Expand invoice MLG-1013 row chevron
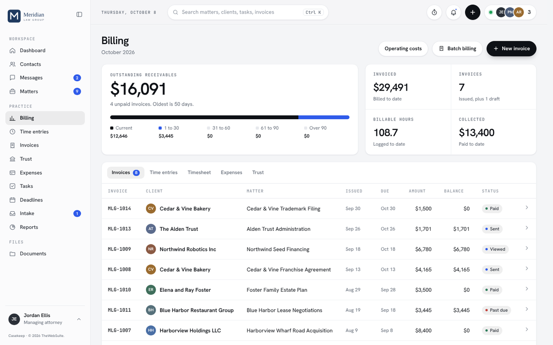The height and width of the screenshot is (345, 553). pos(527,228)
